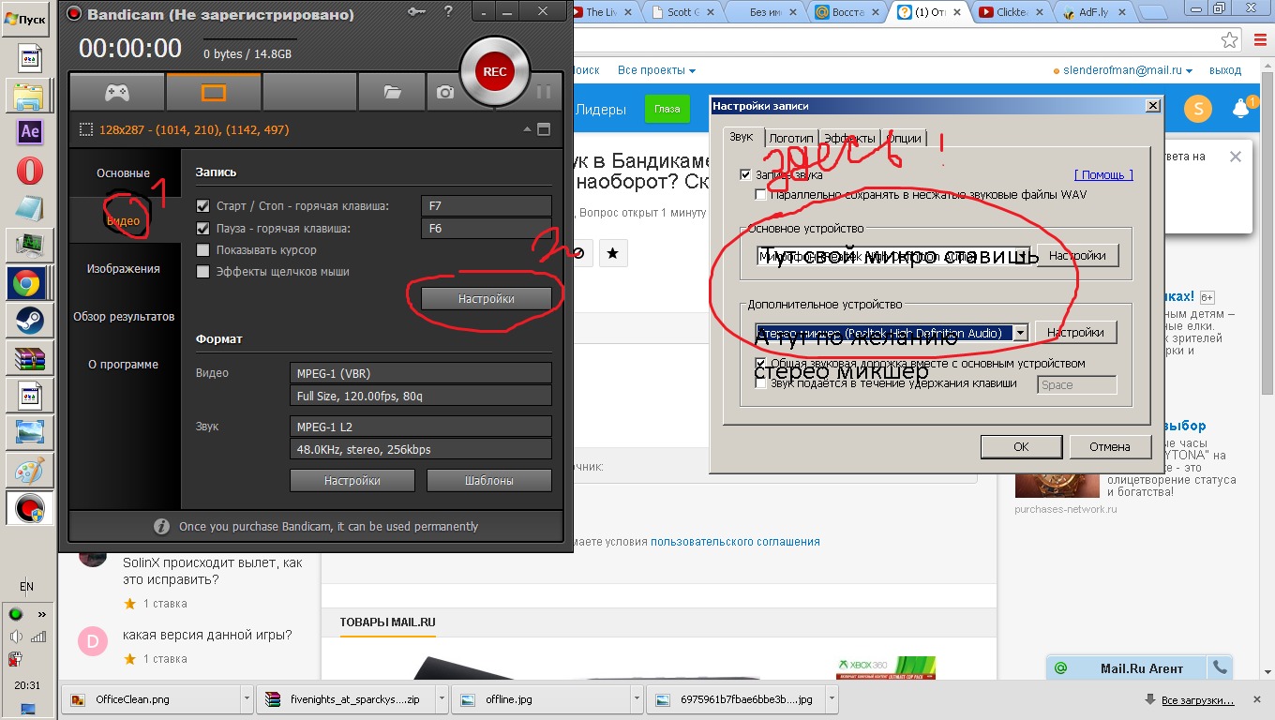Click the speaker volume tray icon
The width and height of the screenshot is (1275, 720).
point(15,636)
